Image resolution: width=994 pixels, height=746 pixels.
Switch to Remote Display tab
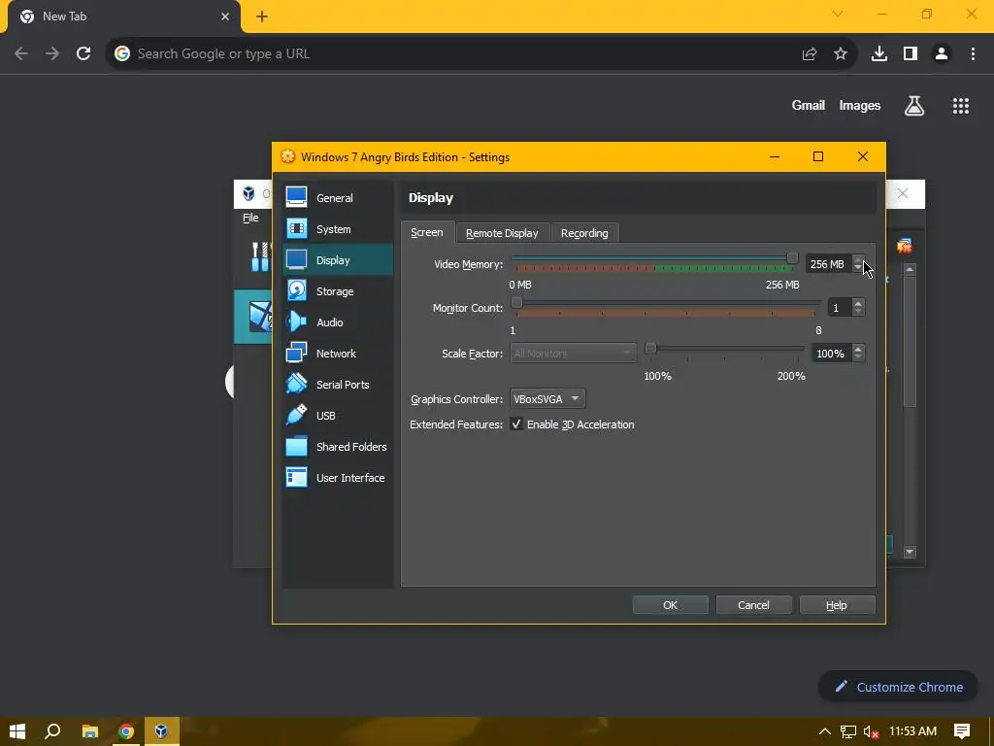(502, 233)
